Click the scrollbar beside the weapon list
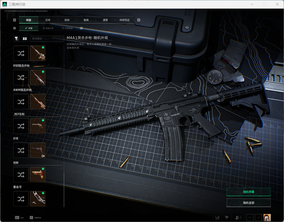 (x=64, y=190)
